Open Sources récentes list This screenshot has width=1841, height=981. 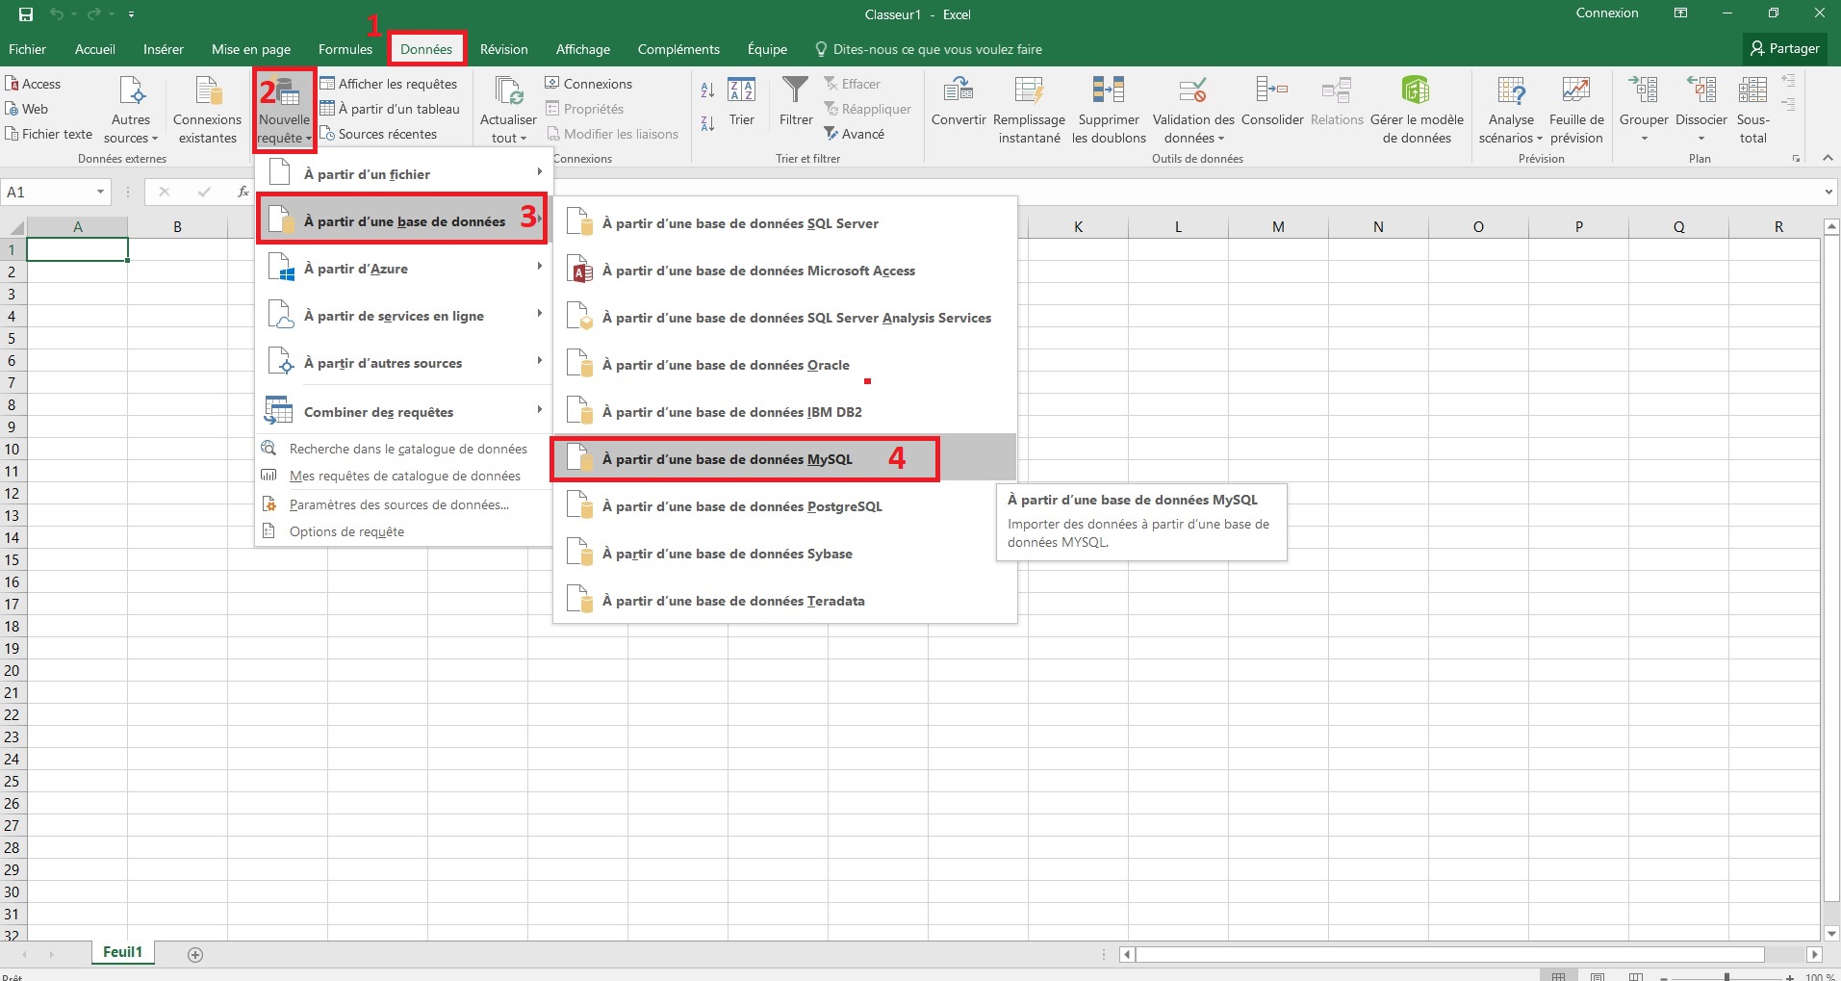click(x=378, y=134)
